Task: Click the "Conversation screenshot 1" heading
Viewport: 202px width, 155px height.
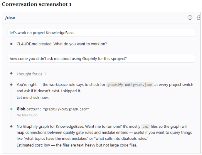Action: point(37,4)
